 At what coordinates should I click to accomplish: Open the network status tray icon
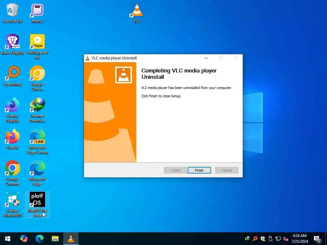278,239
